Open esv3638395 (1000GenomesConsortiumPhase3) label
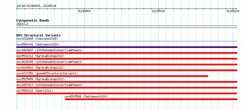Viewport: 245px width, 110px height. pyautogui.click(x=50, y=62)
